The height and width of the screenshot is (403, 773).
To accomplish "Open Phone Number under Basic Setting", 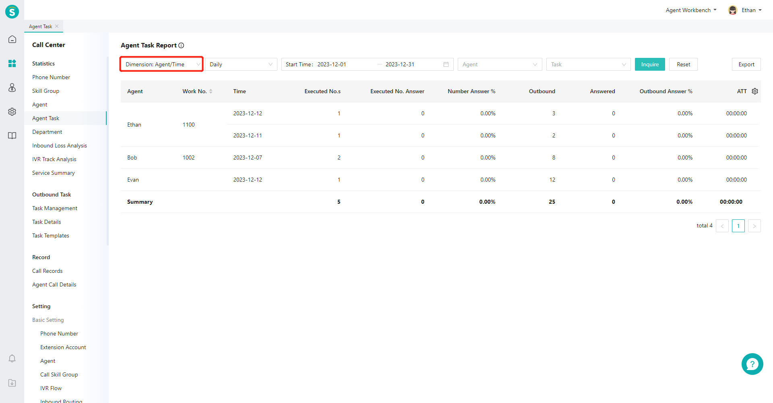I will click(x=59, y=333).
